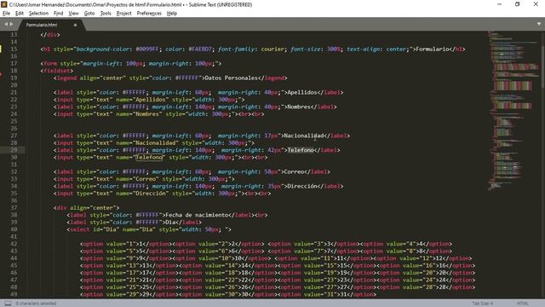This screenshot has height=307, width=545.
Task: Click the 'form' tag on line 17
Action: click(x=50, y=64)
